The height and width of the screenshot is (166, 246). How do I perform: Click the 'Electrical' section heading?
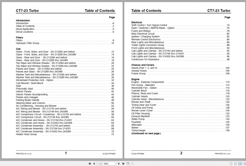137,22
